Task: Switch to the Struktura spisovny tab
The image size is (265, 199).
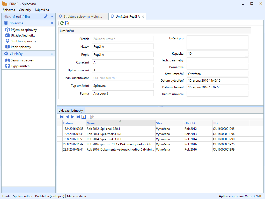Action: point(83,17)
